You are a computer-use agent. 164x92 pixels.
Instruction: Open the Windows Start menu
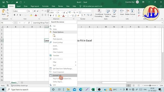3,89
